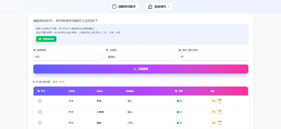281x129 pixels.
Task: Click the magnifier icon in 开始搜索 button
Action: coord(135,69)
